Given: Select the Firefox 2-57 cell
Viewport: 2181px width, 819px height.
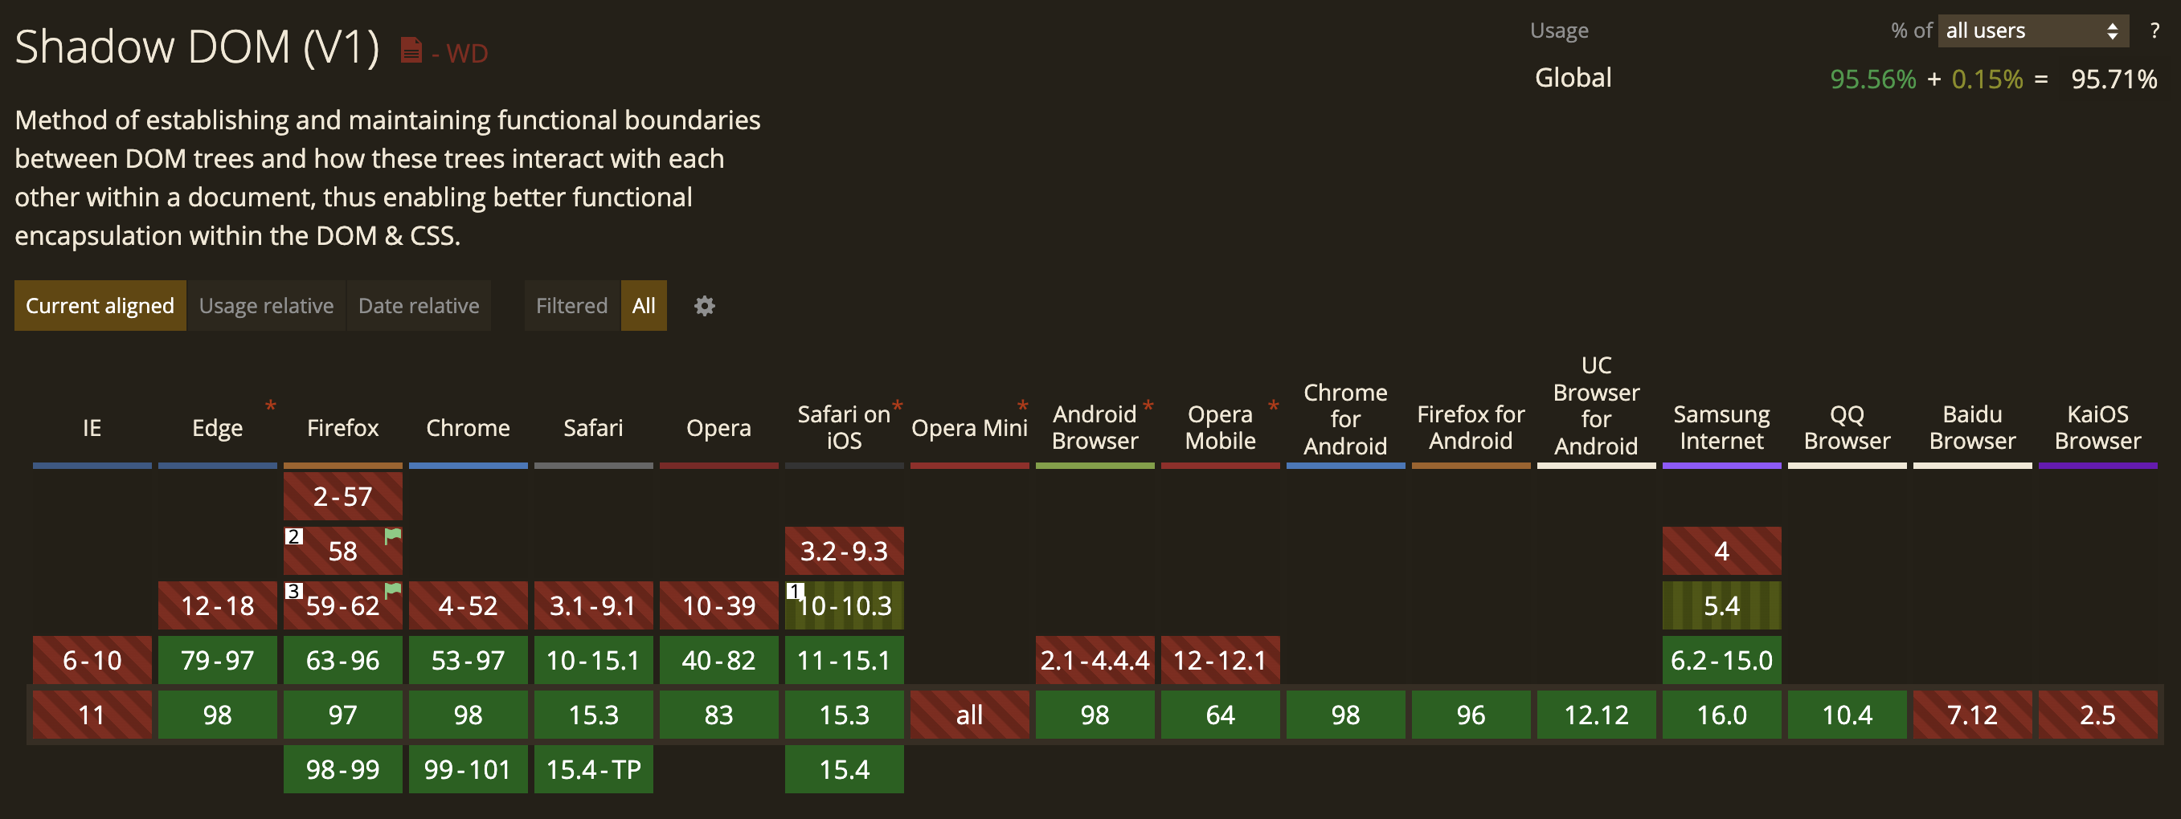Looking at the screenshot, I should tap(343, 497).
